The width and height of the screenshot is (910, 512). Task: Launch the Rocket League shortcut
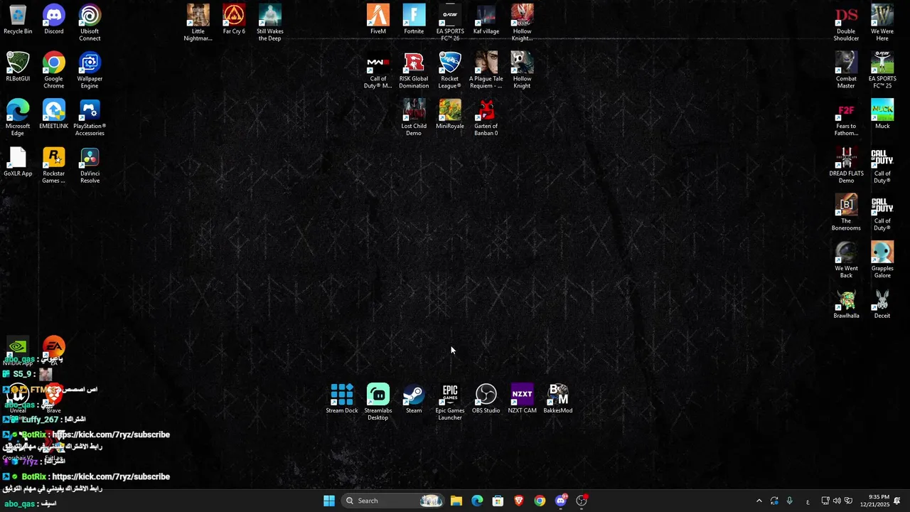pos(450,70)
